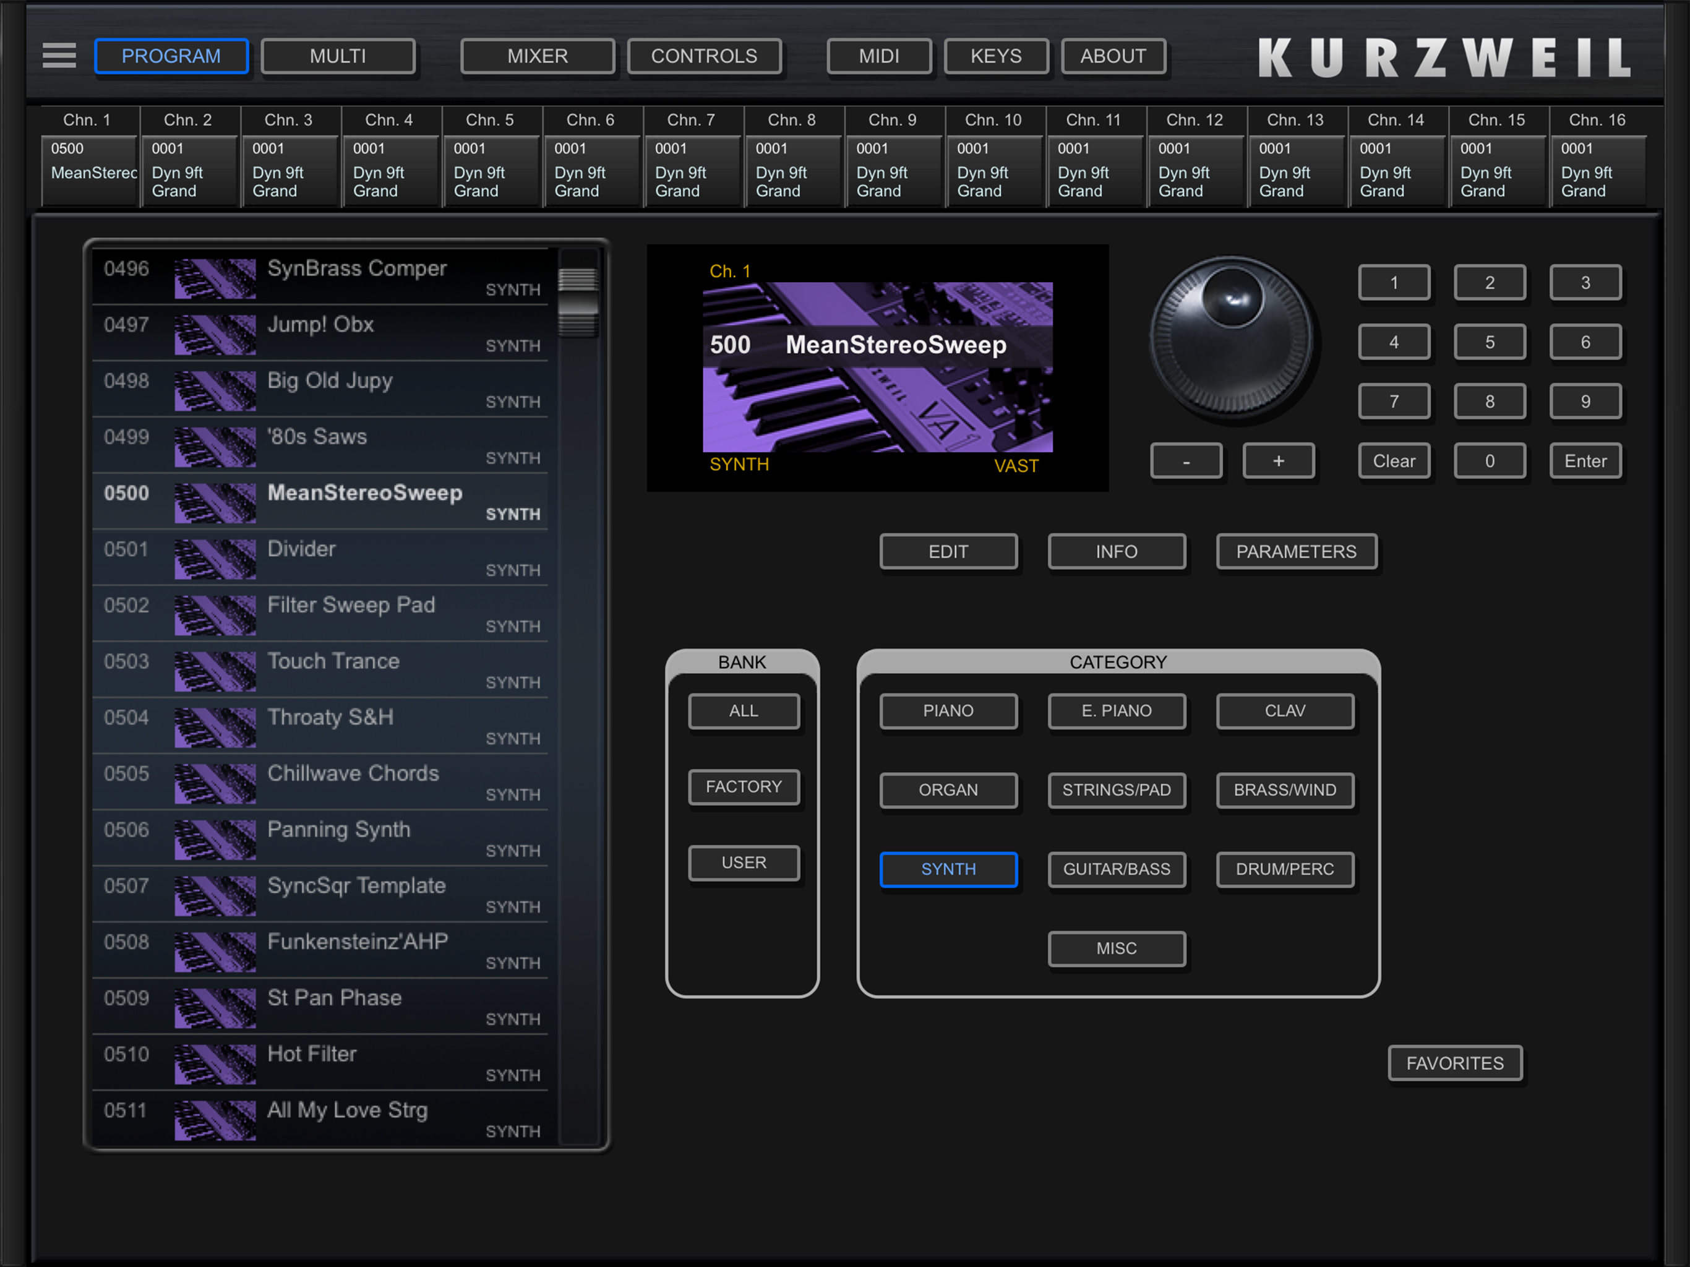Click thumbnail icon of Jump! Obx

click(215, 335)
